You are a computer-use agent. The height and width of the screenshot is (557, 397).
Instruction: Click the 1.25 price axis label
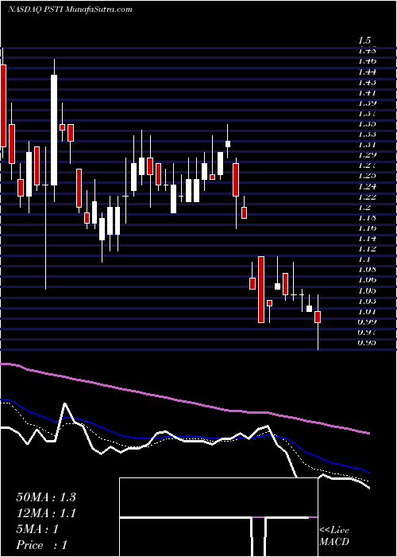[368, 176]
